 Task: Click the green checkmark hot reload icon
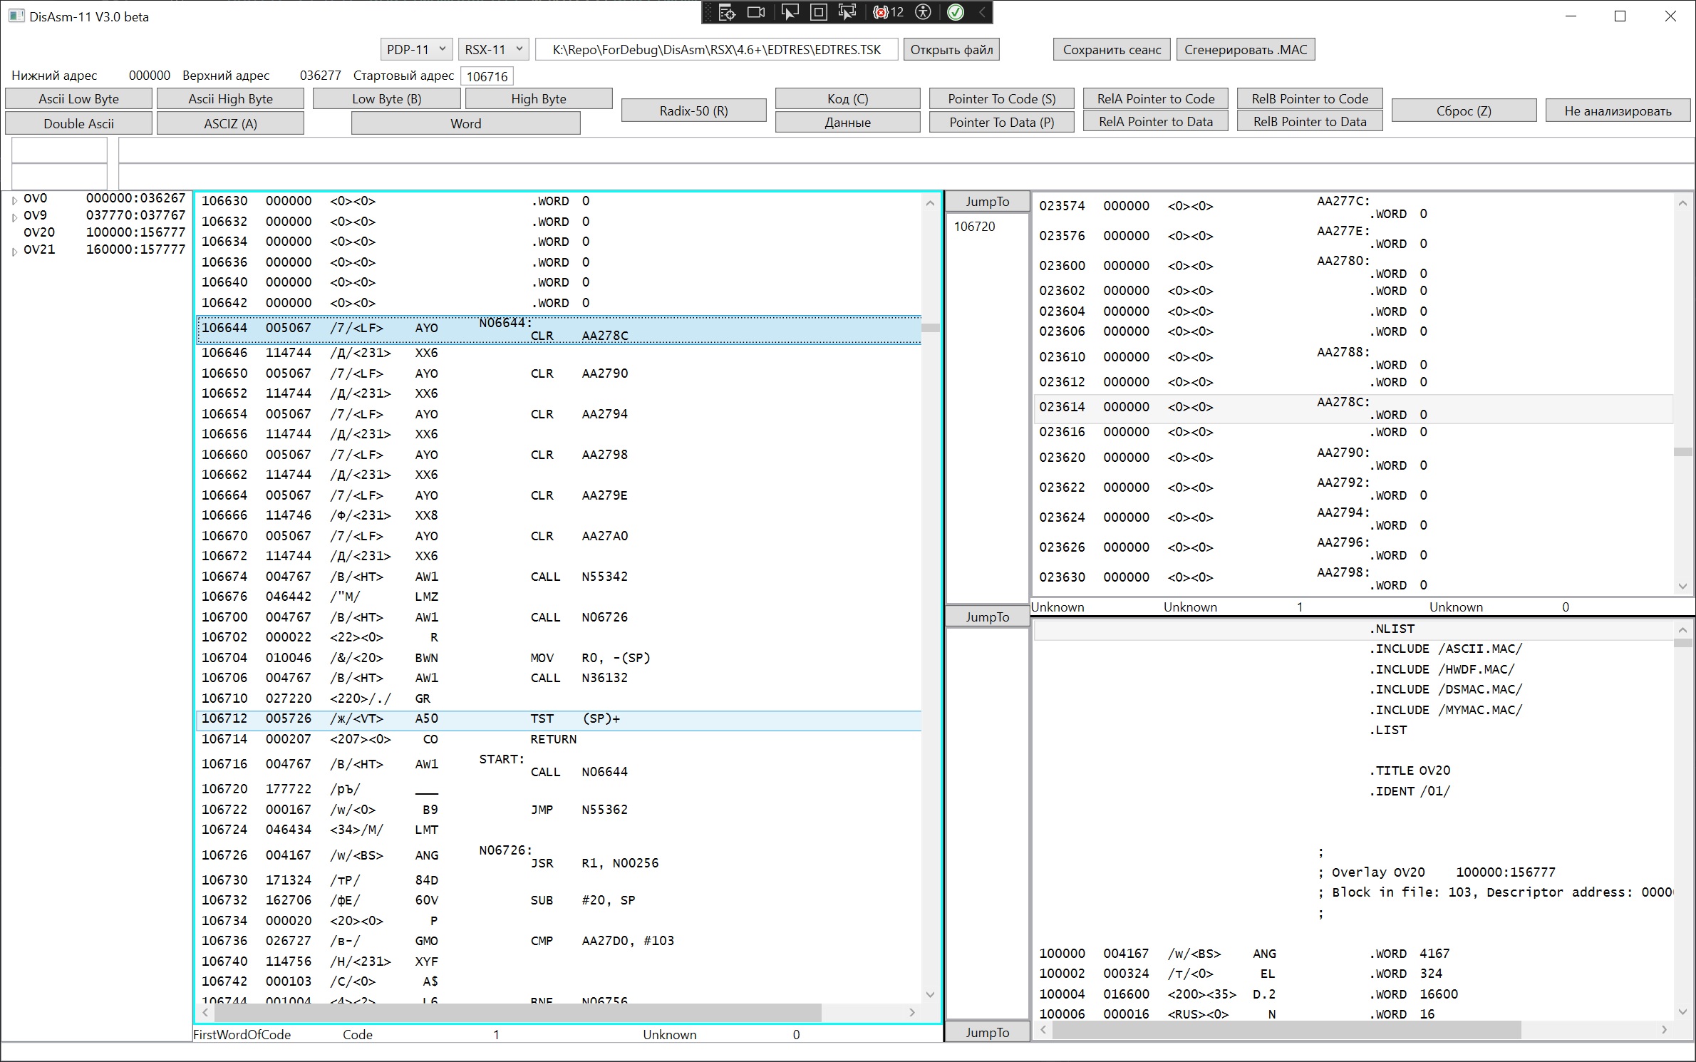956,12
